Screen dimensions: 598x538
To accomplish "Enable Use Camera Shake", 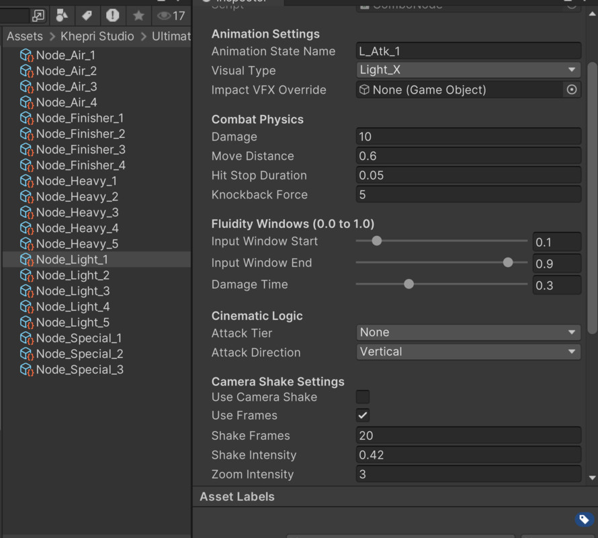I will coord(362,397).
